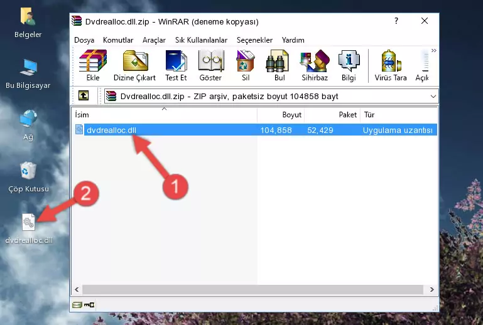Click the horizontal scrollbar left arrow

[x=77, y=289]
